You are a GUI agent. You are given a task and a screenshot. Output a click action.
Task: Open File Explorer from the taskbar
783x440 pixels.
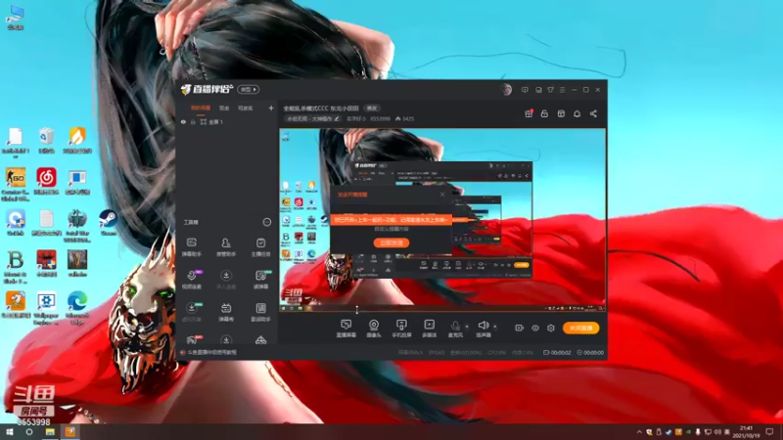click(50, 431)
